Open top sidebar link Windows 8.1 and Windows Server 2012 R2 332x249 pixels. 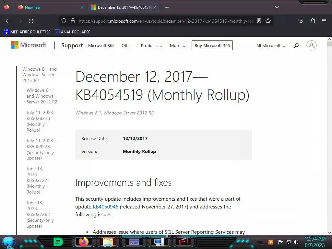(x=40, y=75)
